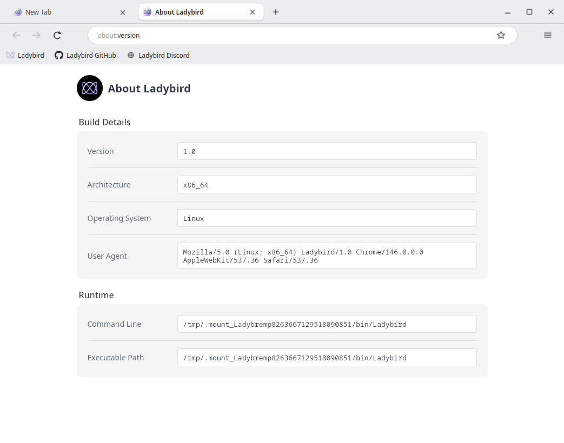Click the Executable Path field
564x443 pixels.
[327, 358]
